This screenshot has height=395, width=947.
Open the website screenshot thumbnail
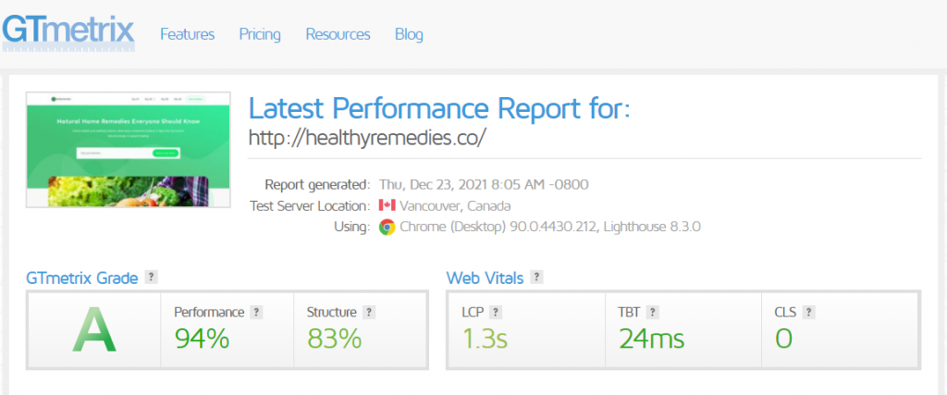pyautogui.click(x=128, y=150)
